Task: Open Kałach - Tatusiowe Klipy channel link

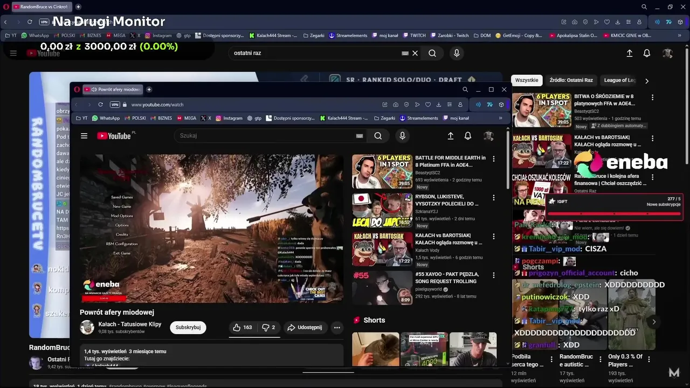Action: [130, 324]
